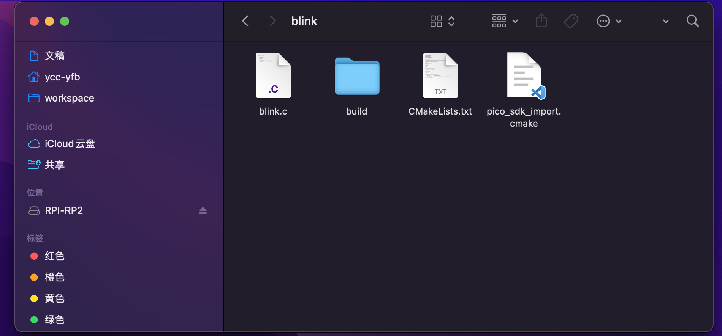
Task: Close the Finder window with red button
Action: (34, 21)
